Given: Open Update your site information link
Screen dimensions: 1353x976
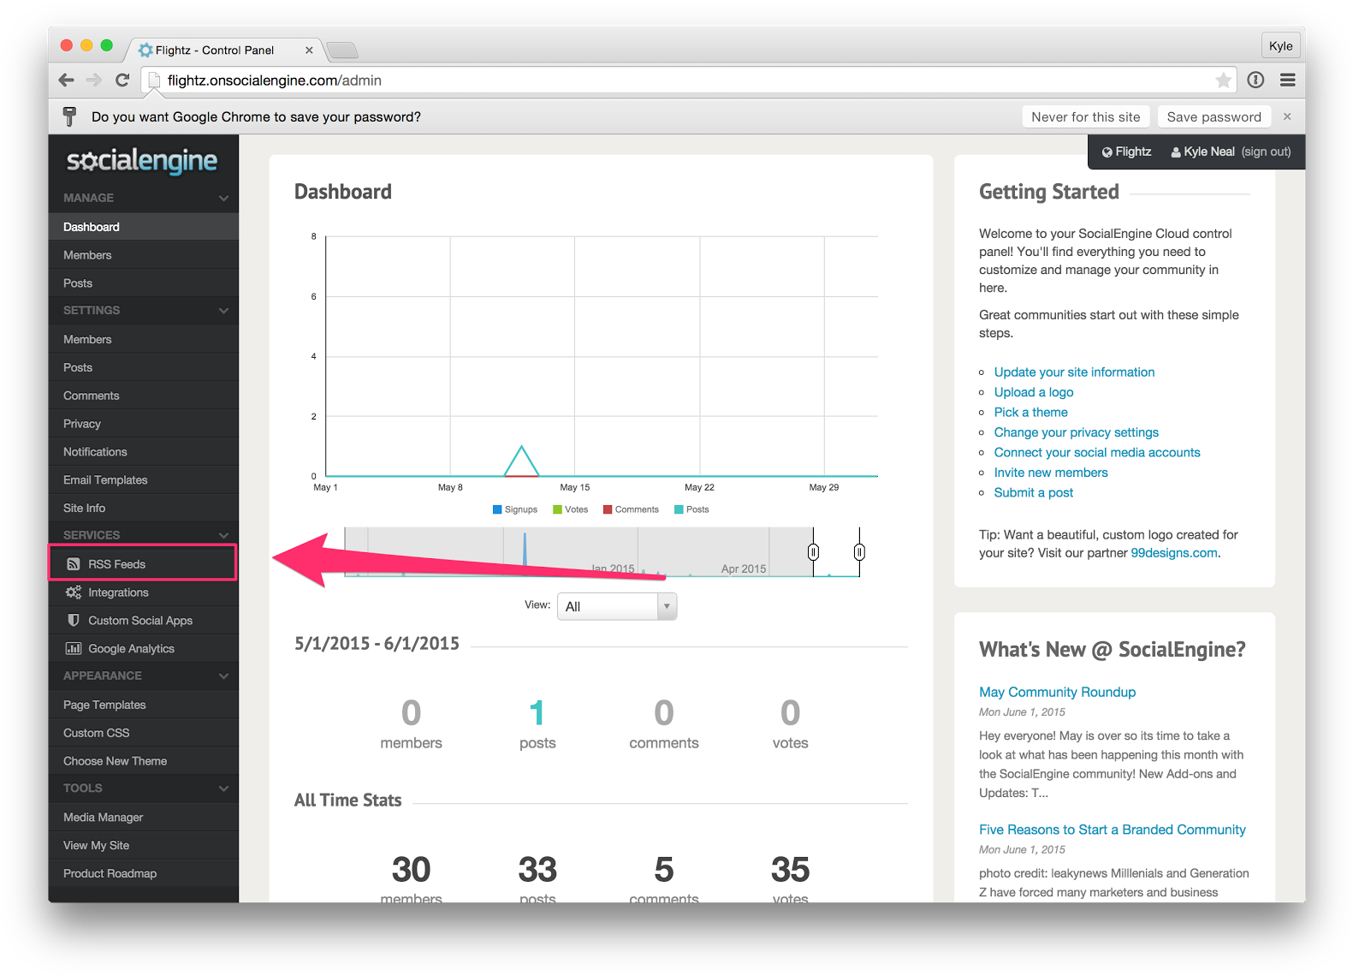Looking at the screenshot, I should coord(1074,372).
